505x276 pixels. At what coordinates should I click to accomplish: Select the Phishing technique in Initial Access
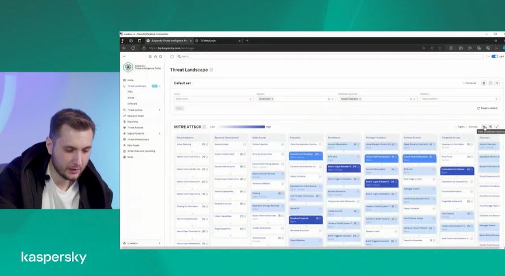click(x=268, y=195)
